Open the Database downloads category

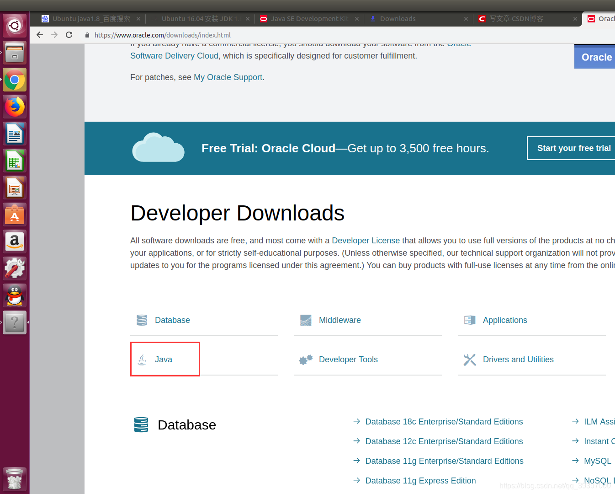pyautogui.click(x=172, y=320)
